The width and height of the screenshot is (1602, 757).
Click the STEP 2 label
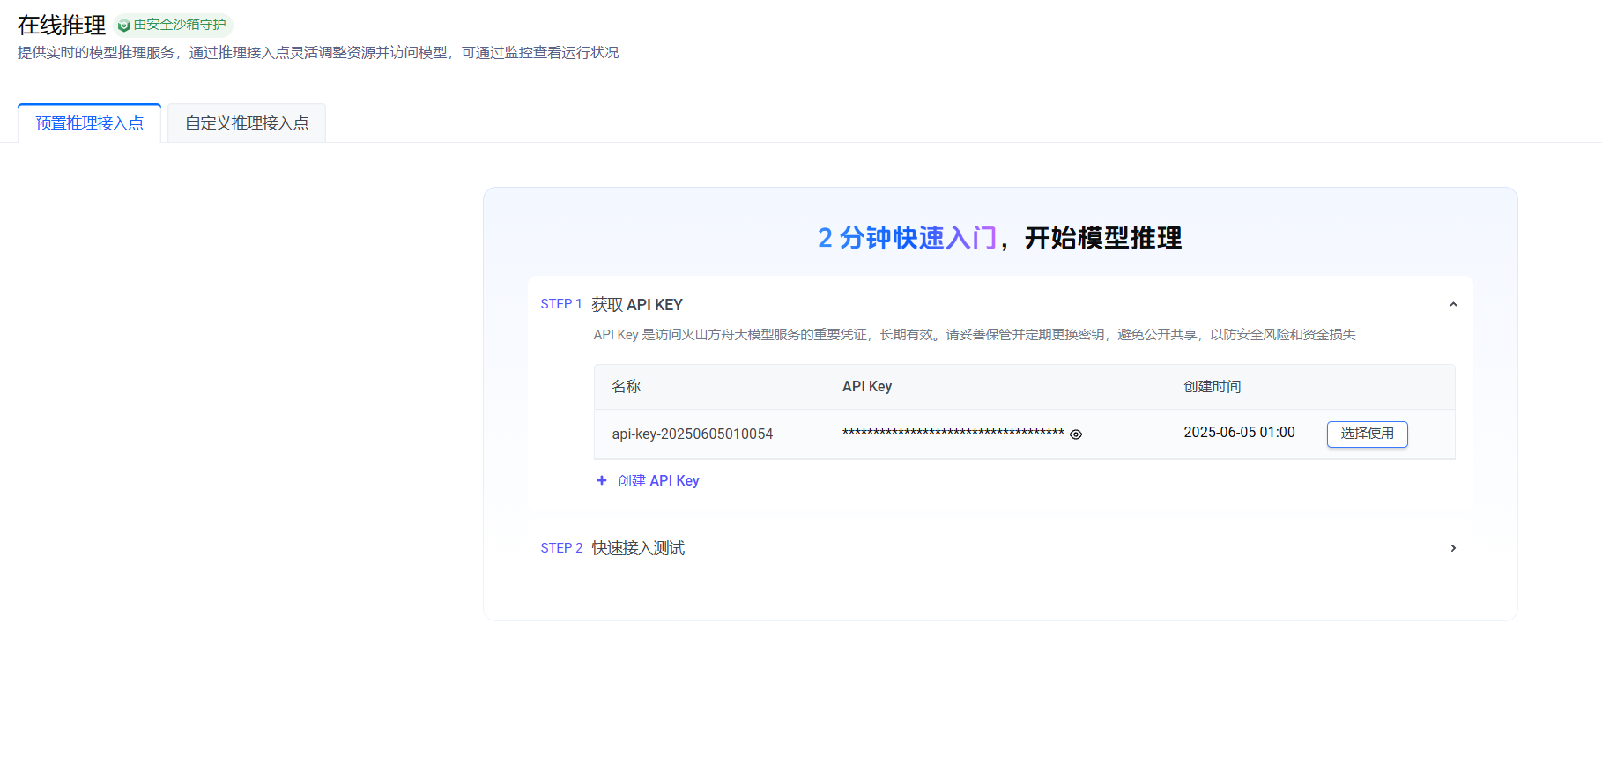coord(561,548)
